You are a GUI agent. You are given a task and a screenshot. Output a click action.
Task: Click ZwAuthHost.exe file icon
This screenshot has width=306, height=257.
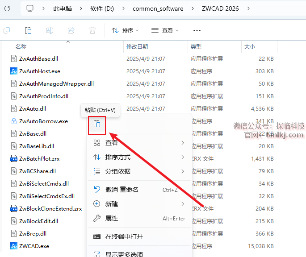[x=14, y=71]
